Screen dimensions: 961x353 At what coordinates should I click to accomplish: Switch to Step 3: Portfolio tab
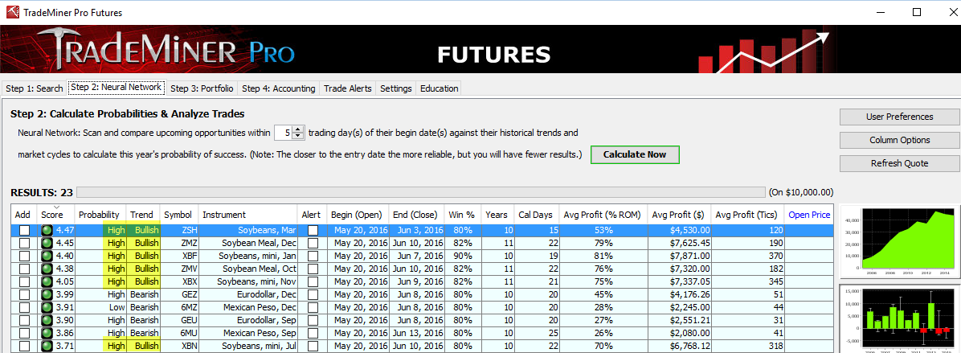pos(202,88)
